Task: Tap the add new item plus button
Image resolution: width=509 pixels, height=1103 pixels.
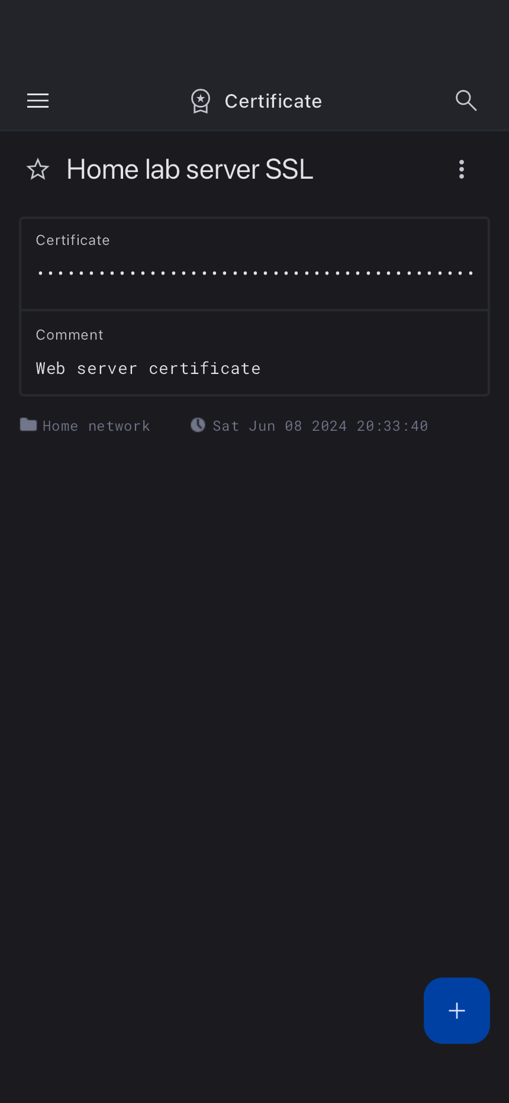Action: [x=456, y=1010]
